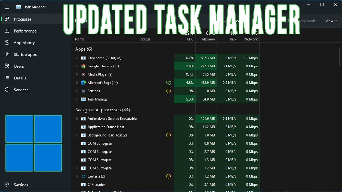Open the Startup apps page
Image resolution: width=342 pixels, height=192 pixels.
(x=35, y=54)
